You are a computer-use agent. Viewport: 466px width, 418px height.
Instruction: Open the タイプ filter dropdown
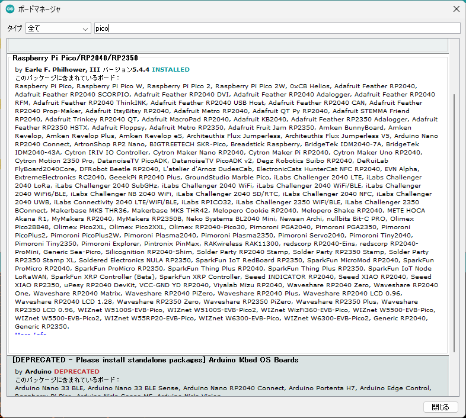click(x=58, y=28)
